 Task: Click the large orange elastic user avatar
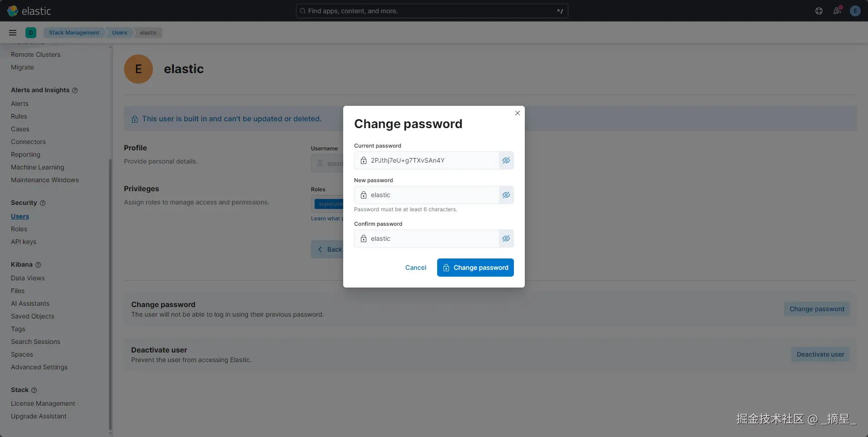click(138, 69)
